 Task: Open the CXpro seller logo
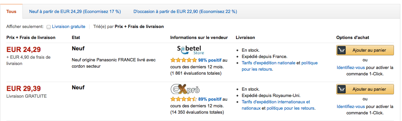click(185, 89)
